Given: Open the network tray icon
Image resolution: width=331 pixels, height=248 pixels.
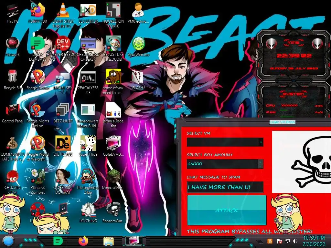Looking at the screenshot, I should click(x=287, y=241).
